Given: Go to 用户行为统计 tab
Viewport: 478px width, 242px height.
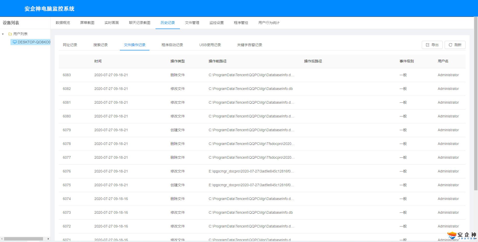Looking at the screenshot, I should 269,23.
